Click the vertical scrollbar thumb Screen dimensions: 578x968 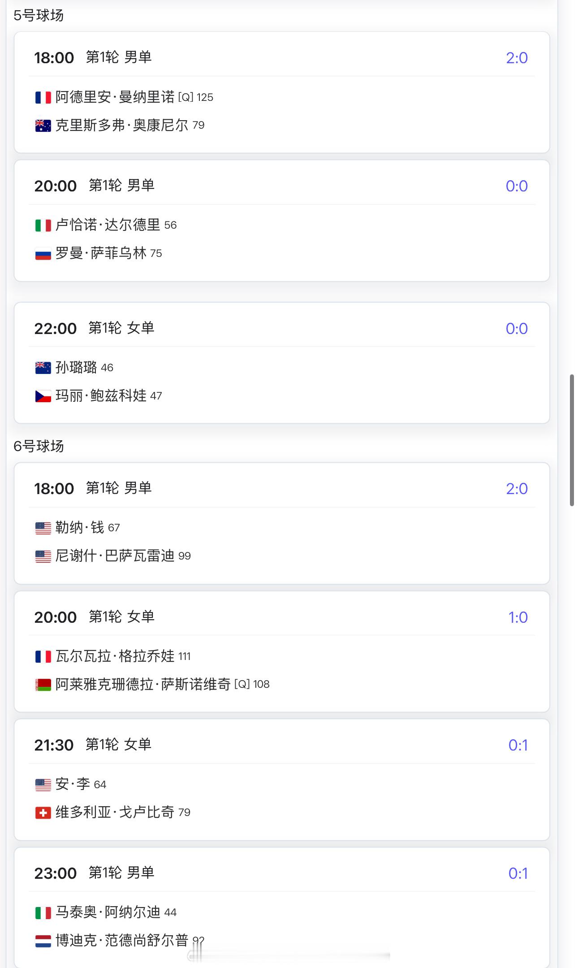pos(572,440)
